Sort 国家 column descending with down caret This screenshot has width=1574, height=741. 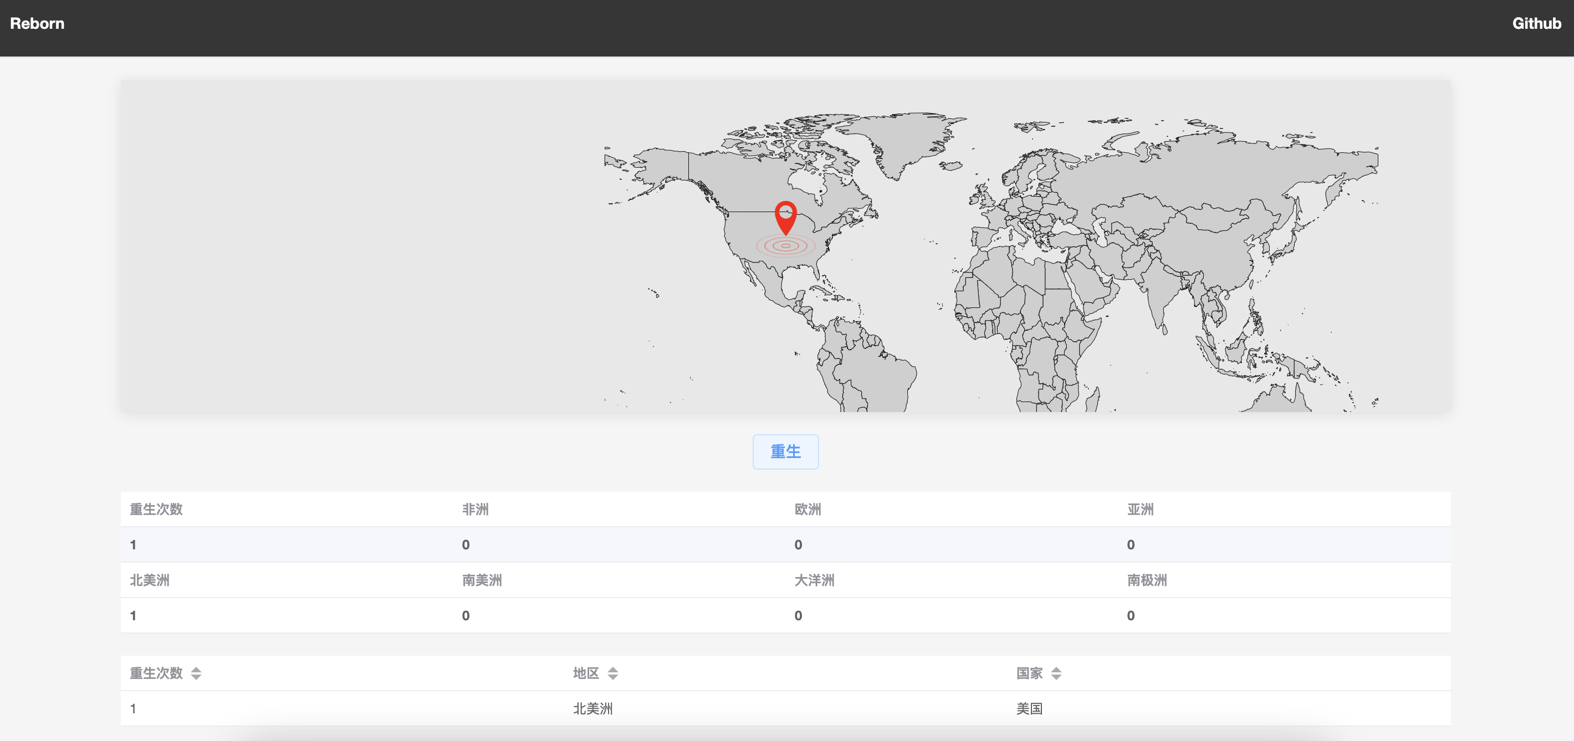(x=1056, y=677)
